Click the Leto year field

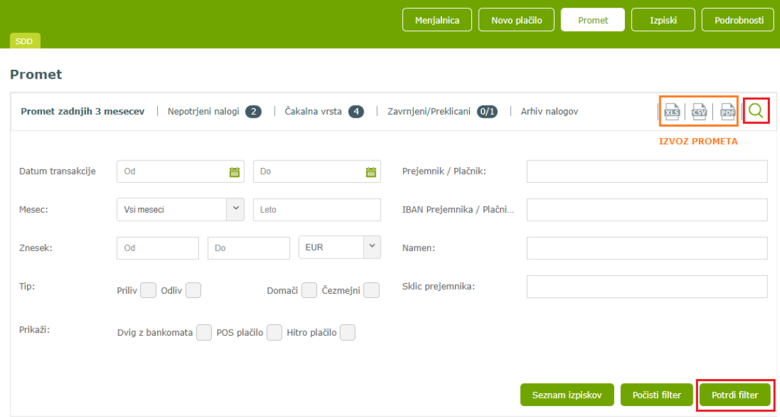317,209
